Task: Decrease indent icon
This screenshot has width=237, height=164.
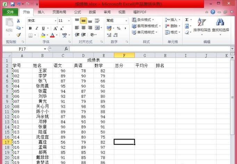Action: (77, 35)
